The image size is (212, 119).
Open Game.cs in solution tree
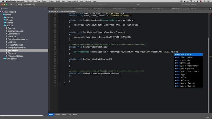(x=12, y=37)
